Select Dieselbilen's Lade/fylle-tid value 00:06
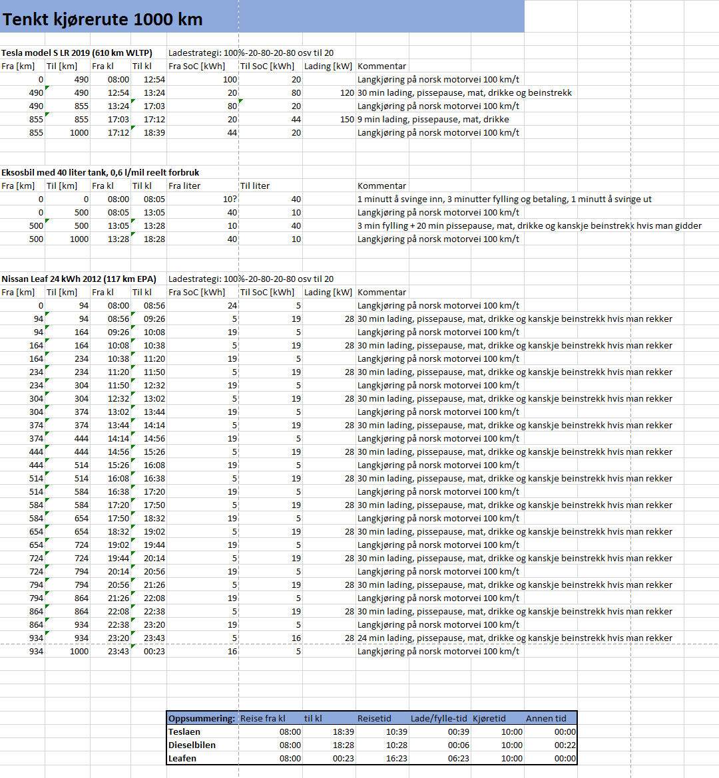Screen dimensions: 719x778 click(440, 745)
